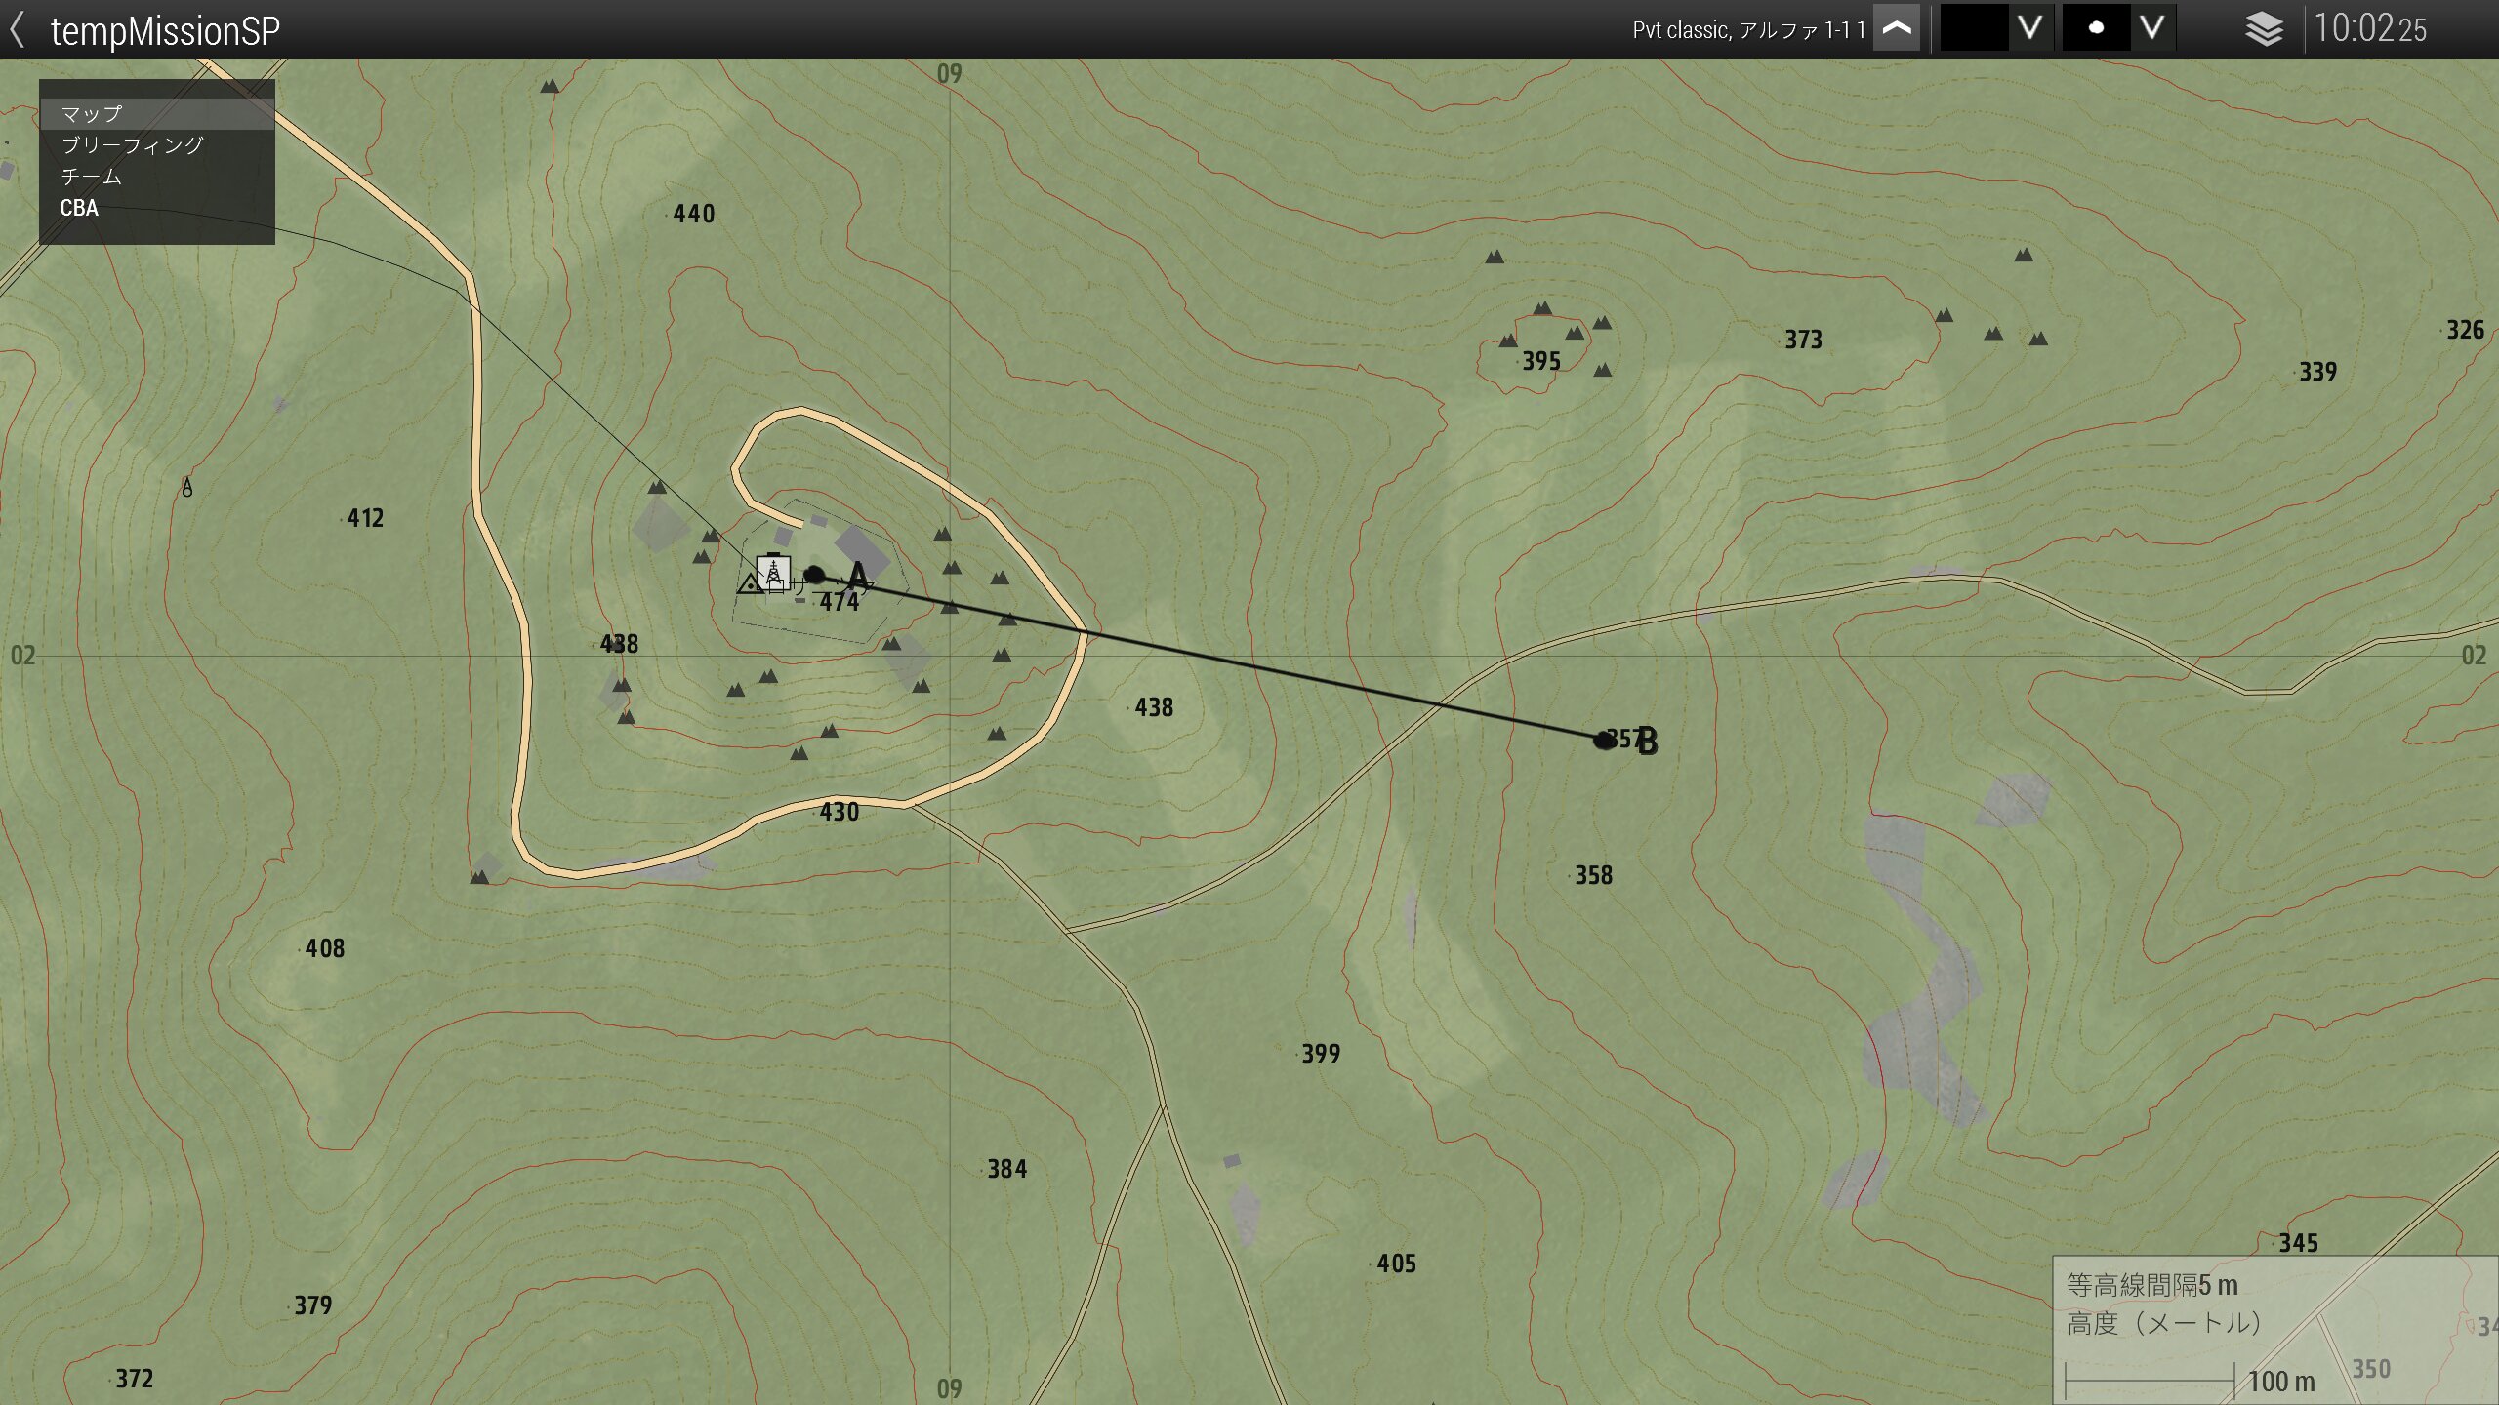Click the elevation label 399

coord(1321,1054)
